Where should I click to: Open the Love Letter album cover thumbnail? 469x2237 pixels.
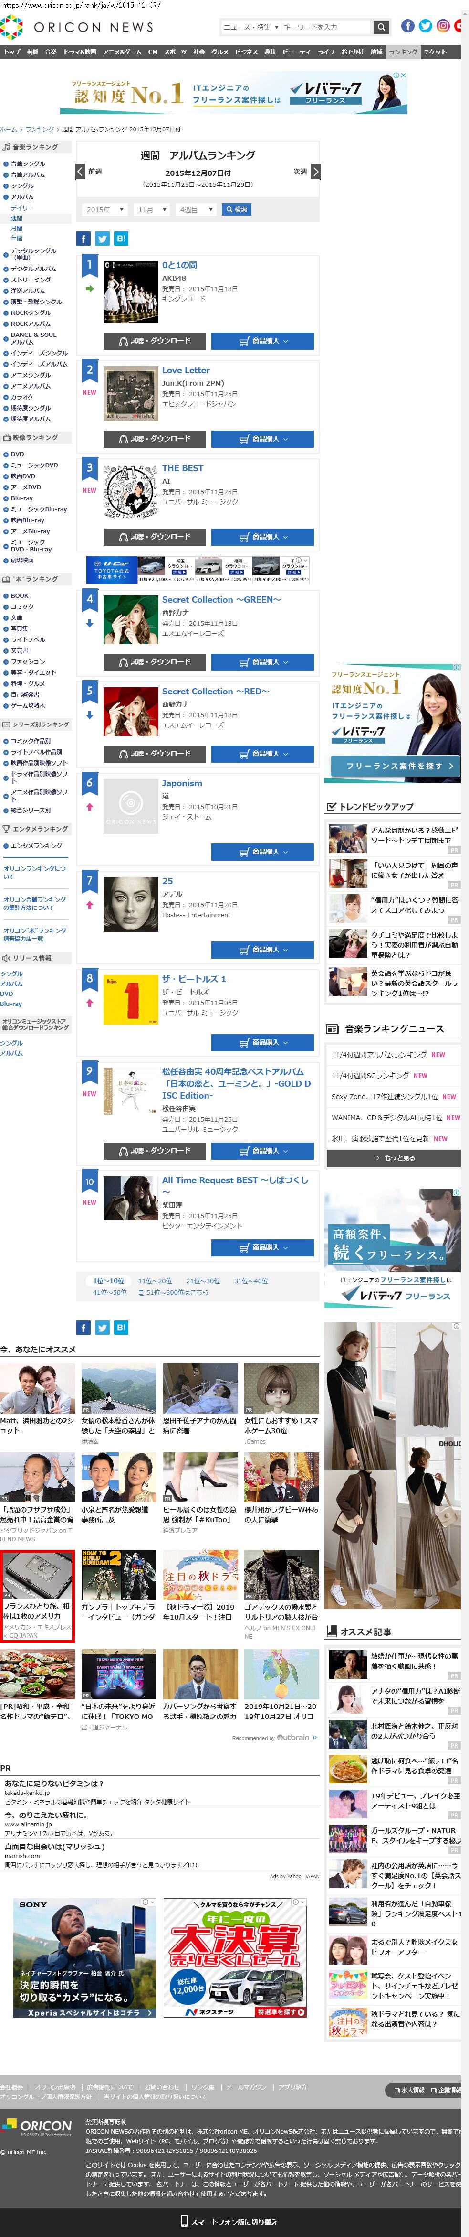click(130, 393)
